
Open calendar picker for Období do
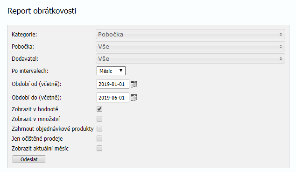(134, 98)
